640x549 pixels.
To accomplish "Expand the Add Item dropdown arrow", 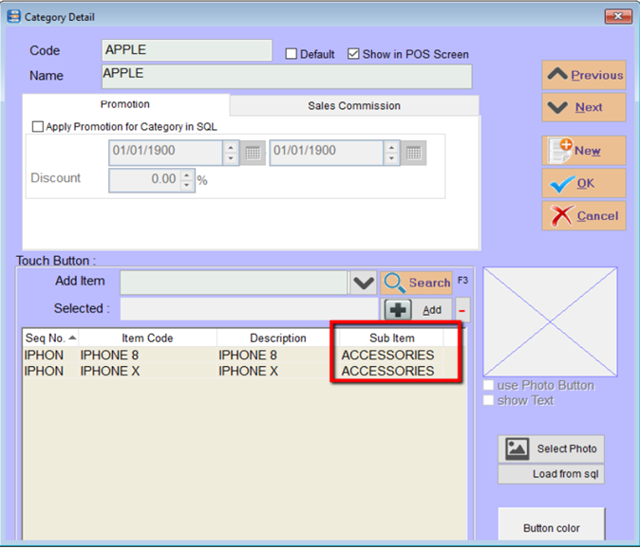I will [363, 283].
